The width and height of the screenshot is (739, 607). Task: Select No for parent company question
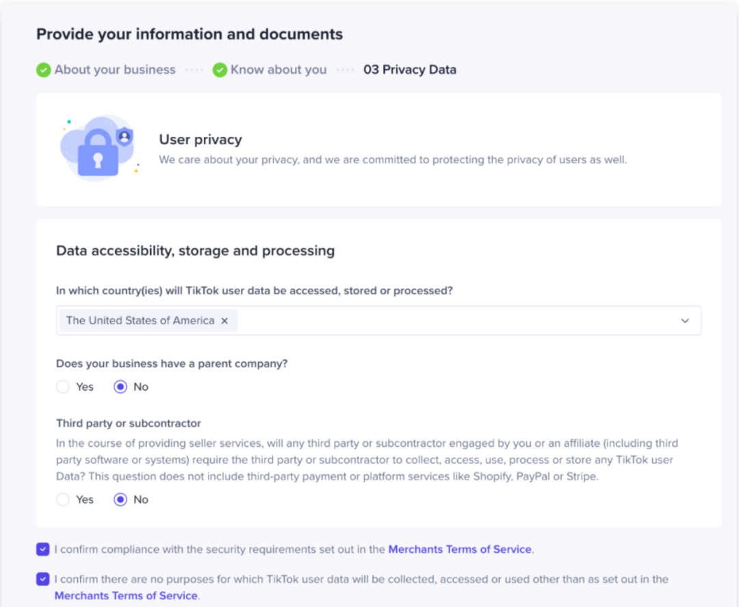120,387
